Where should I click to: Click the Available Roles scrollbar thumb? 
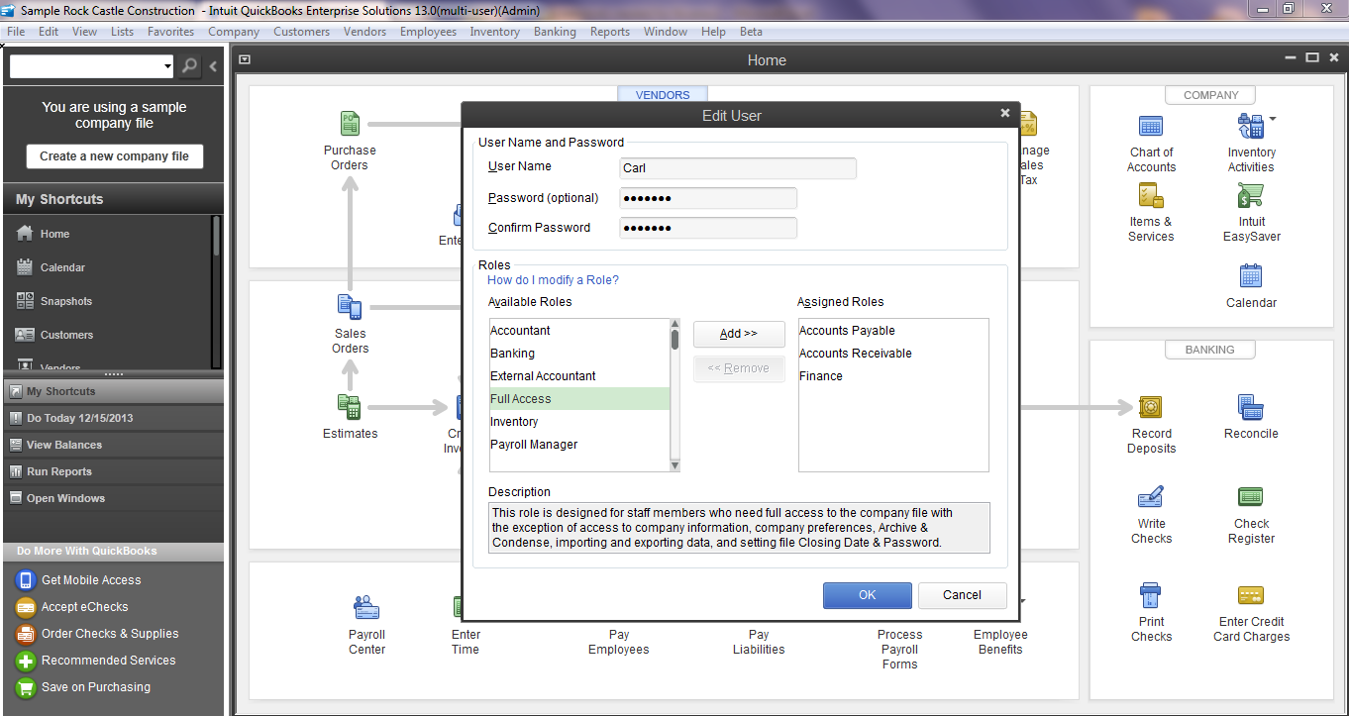(675, 340)
